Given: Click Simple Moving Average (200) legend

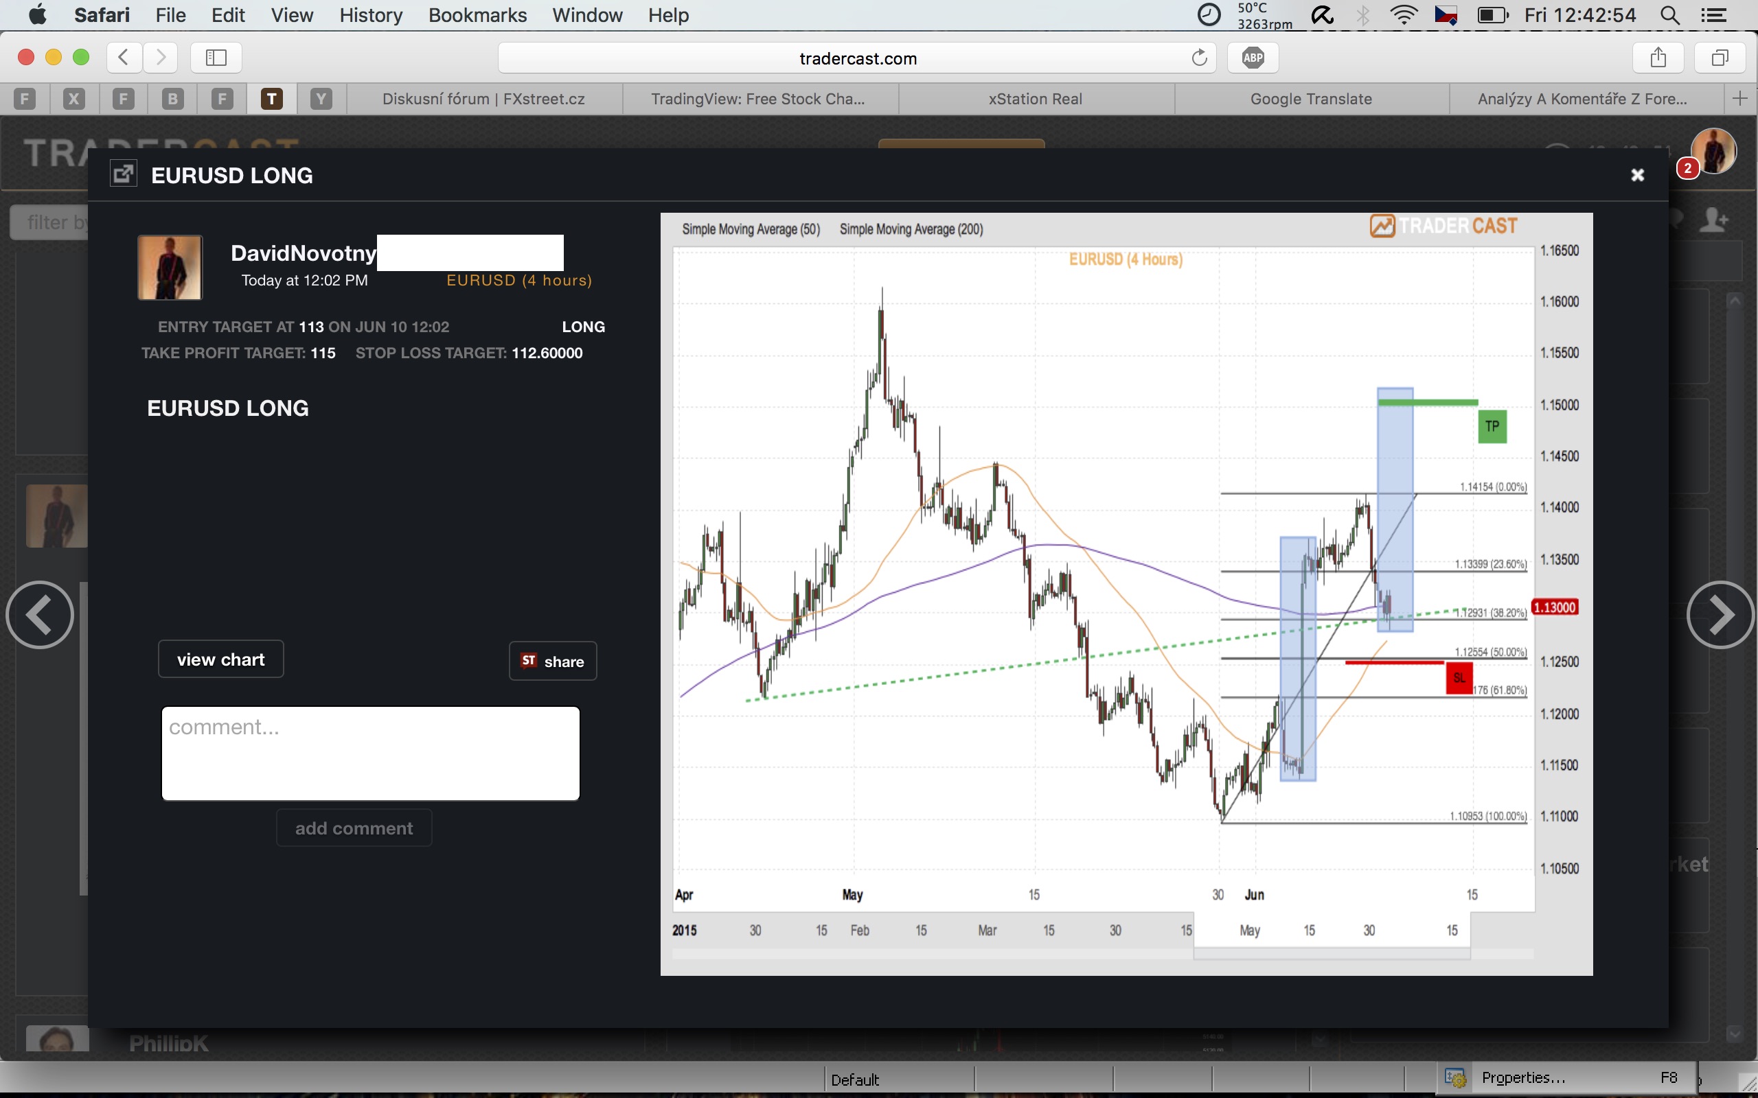Looking at the screenshot, I should [x=911, y=229].
